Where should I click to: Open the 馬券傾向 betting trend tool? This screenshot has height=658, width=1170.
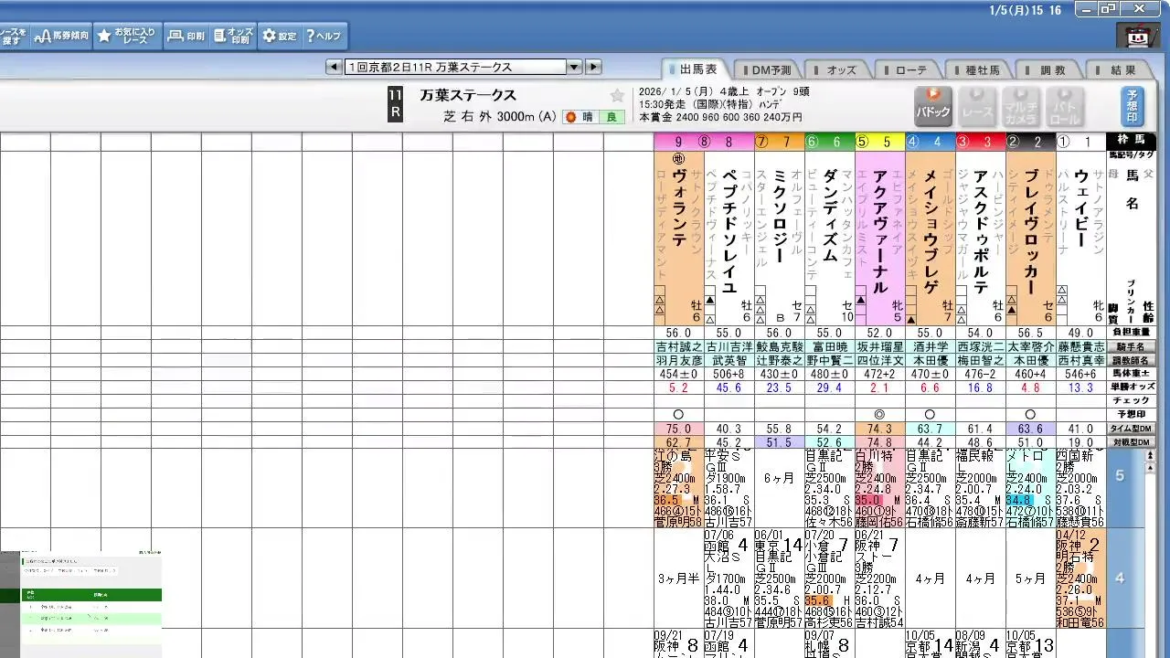tap(61, 36)
